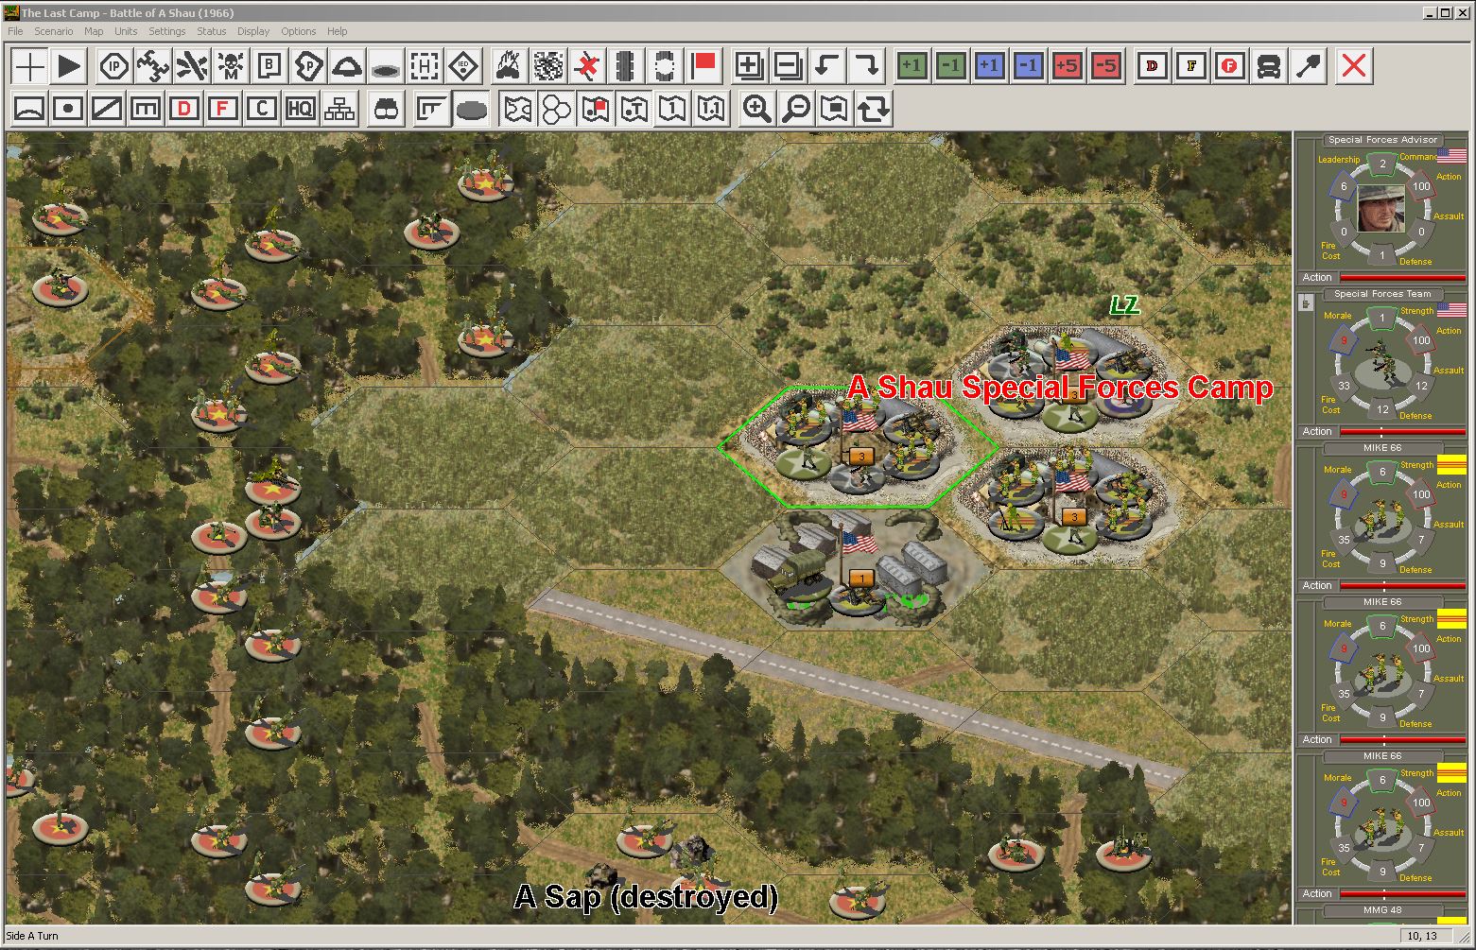Click the remove unit minus icon

(788, 66)
